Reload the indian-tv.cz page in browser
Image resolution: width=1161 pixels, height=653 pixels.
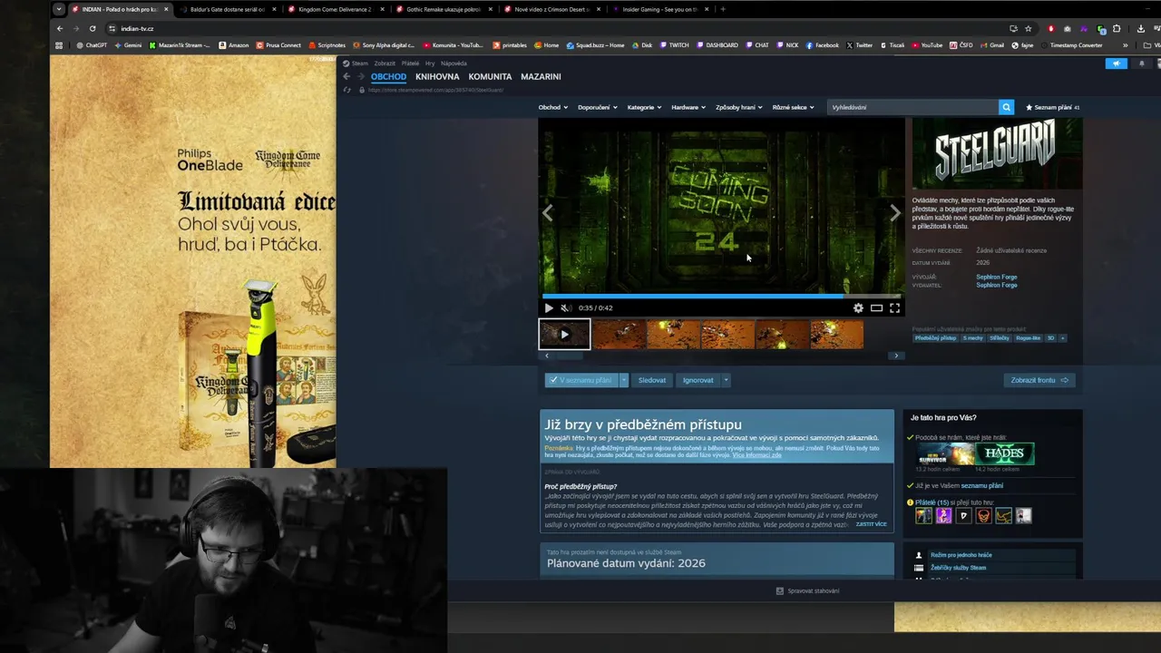[x=93, y=28]
